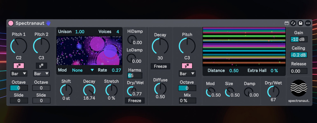Click the Octave field in reverb section
Image resolution: width=317 pixels, height=123 pixels.
coord(187,88)
